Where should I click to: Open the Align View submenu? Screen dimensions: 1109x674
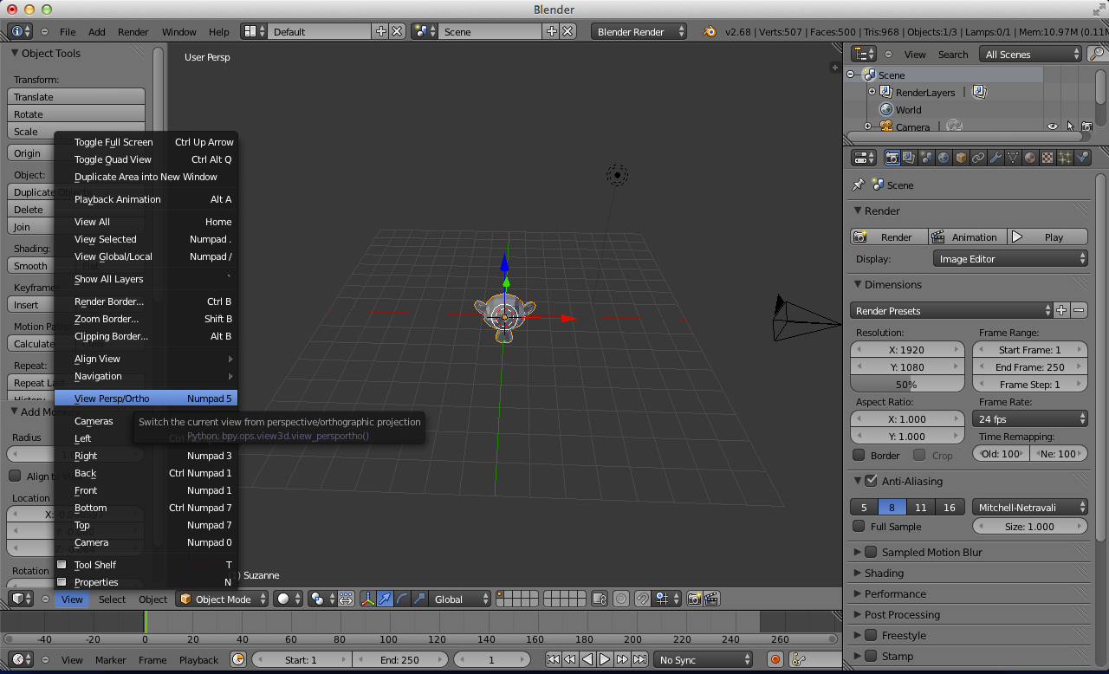(x=146, y=359)
